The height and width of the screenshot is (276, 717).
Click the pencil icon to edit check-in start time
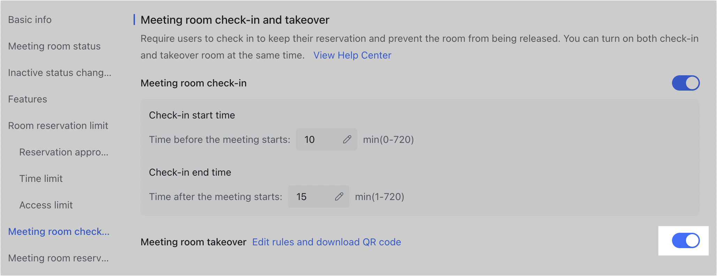point(347,139)
